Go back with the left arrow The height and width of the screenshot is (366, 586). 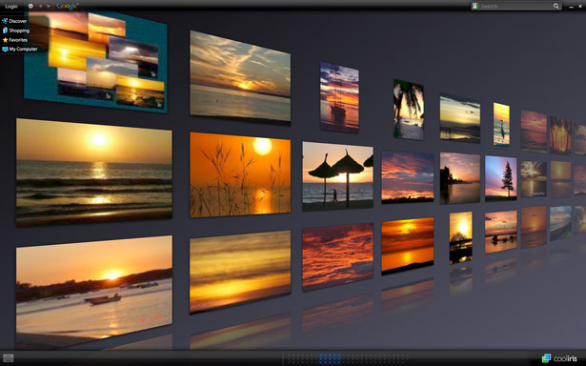click(40, 6)
